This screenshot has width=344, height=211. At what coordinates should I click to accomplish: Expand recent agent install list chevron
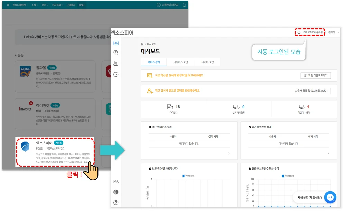pos(229,153)
